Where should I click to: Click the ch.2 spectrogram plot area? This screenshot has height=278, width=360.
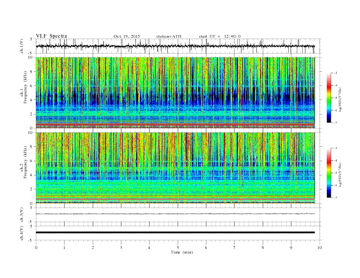(x=175, y=168)
